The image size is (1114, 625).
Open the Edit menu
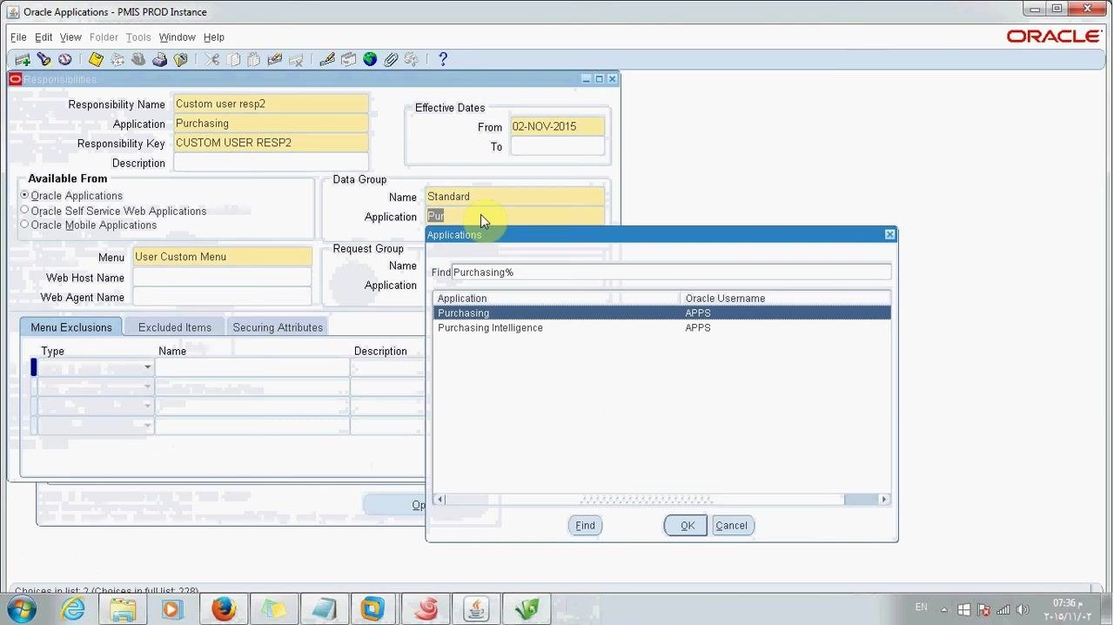click(x=44, y=37)
